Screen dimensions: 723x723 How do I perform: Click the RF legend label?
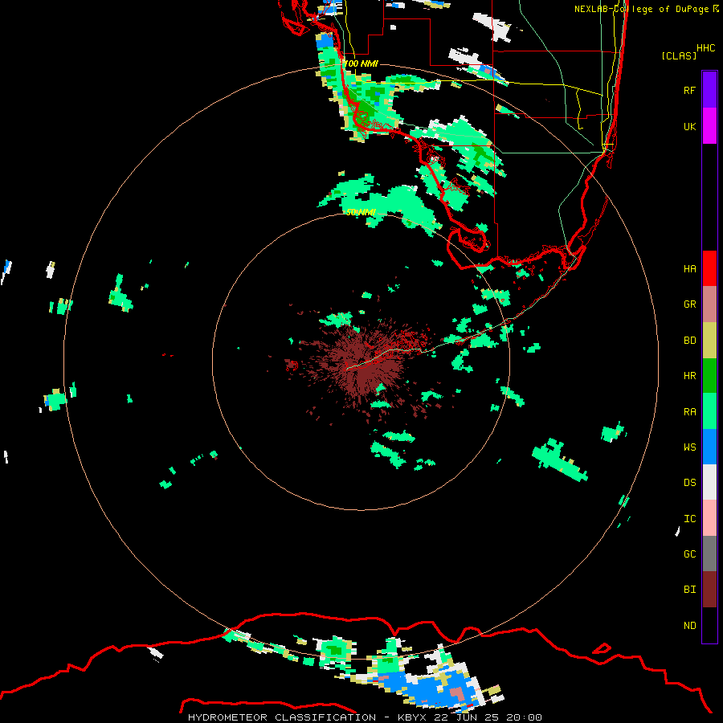(x=689, y=90)
